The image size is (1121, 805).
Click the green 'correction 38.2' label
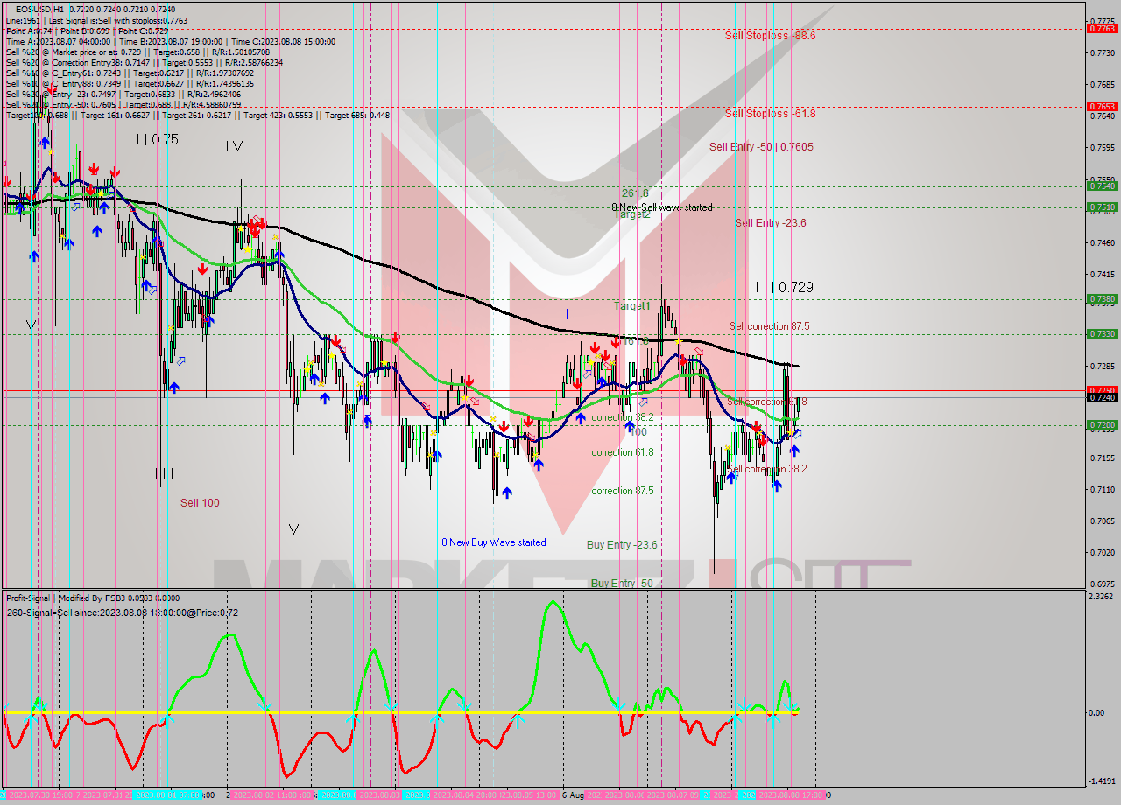622,418
